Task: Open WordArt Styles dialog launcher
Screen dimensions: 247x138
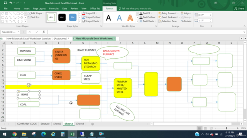Action: pos(156,26)
